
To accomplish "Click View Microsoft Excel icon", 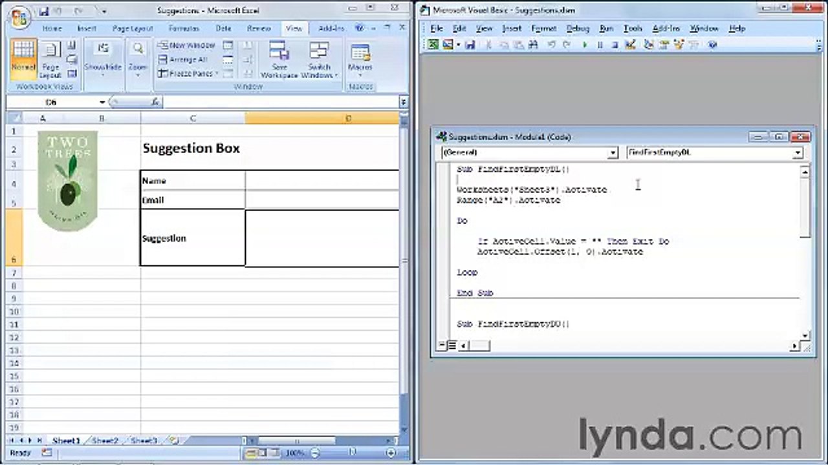I will [x=431, y=45].
